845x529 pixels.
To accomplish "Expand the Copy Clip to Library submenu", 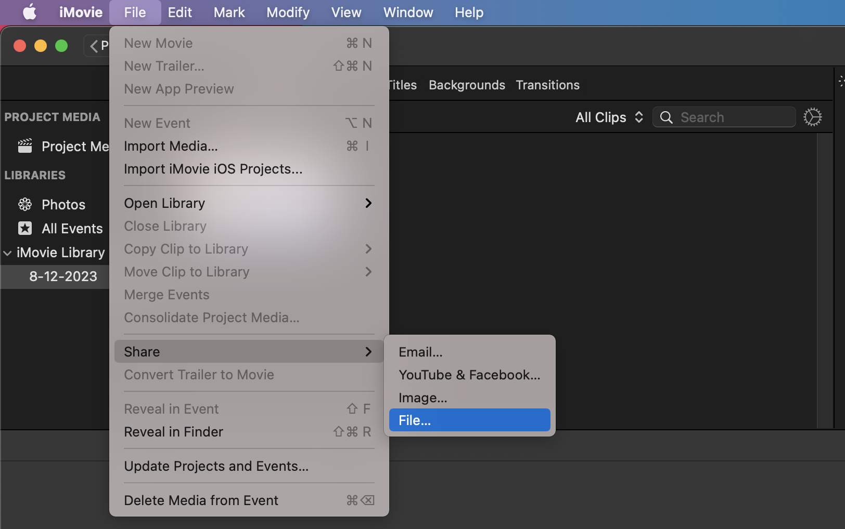I will tap(368, 249).
